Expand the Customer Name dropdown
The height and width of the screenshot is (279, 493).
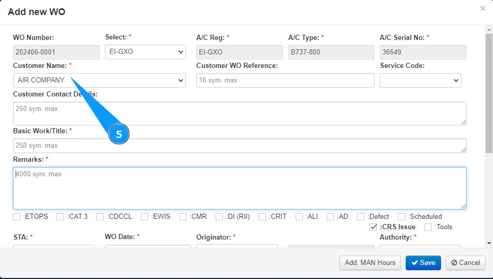click(x=99, y=80)
